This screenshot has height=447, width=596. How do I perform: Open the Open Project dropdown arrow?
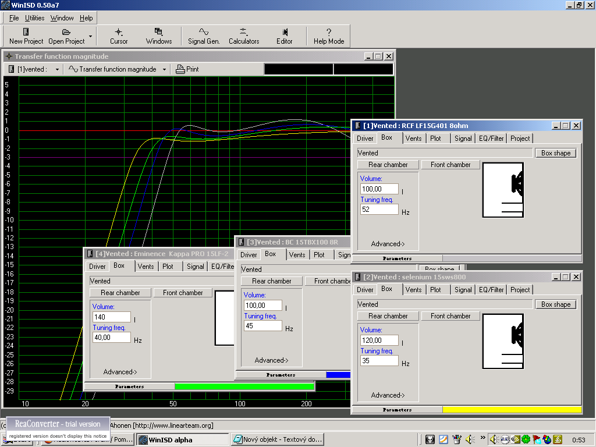tap(90, 37)
